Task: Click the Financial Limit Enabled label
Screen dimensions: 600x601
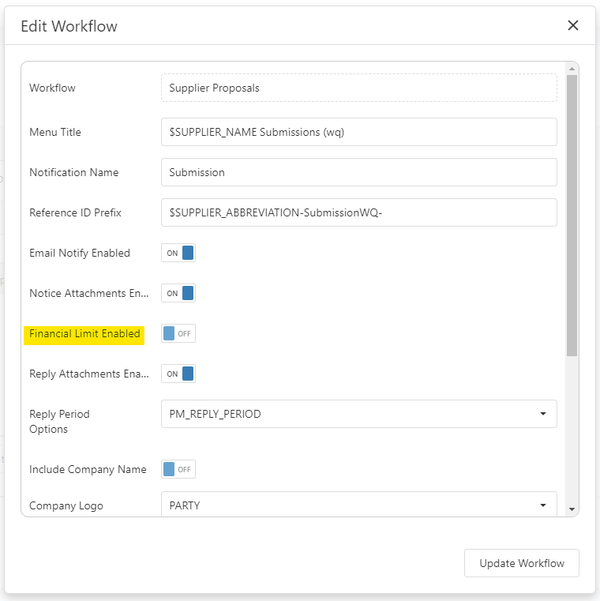Action: click(84, 334)
